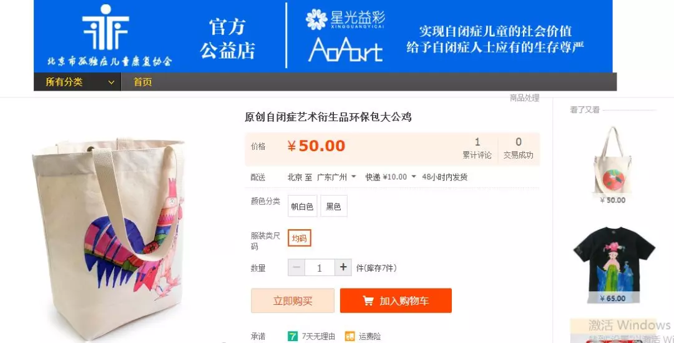
Task: Open the 快递 ¥10.00 shipping dropdown
Action: [x=391, y=177]
